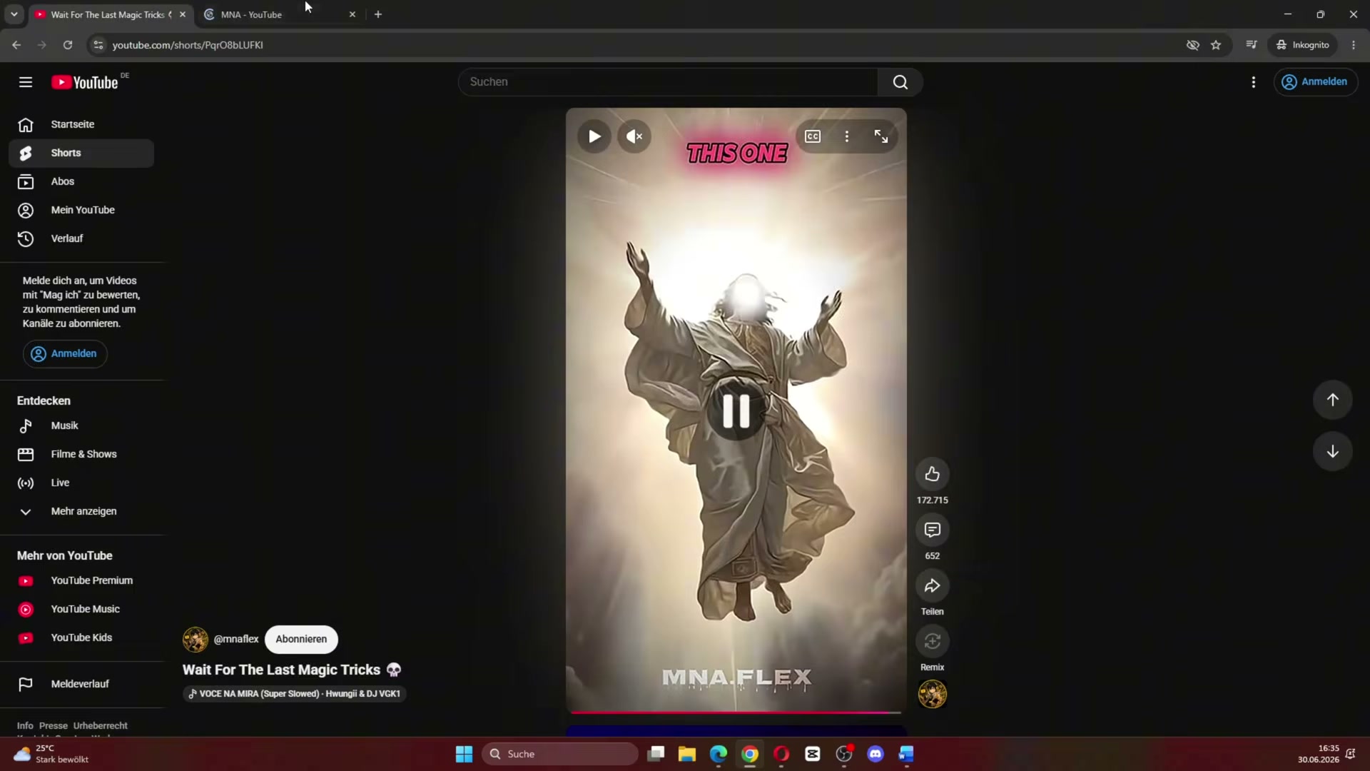Open the @mnaflex channel avatar
This screenshot has width=1370, height=771.
[196, 640]
